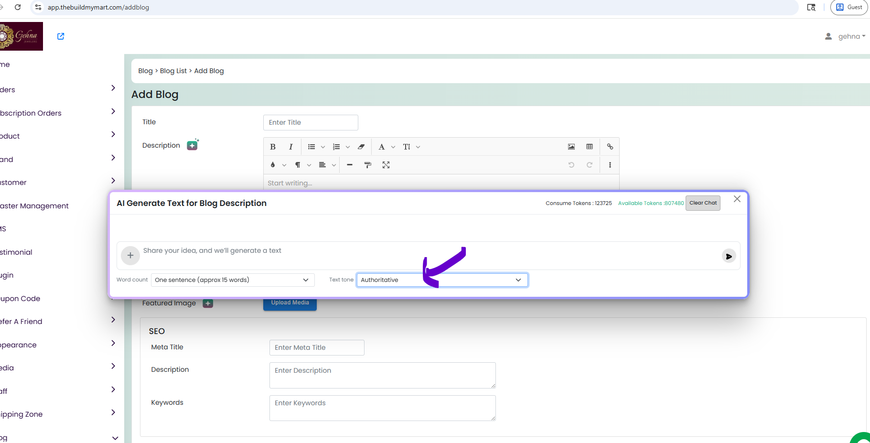Open Master Management sidebar item
Screen dimensions: 870x443
point(34,206)
